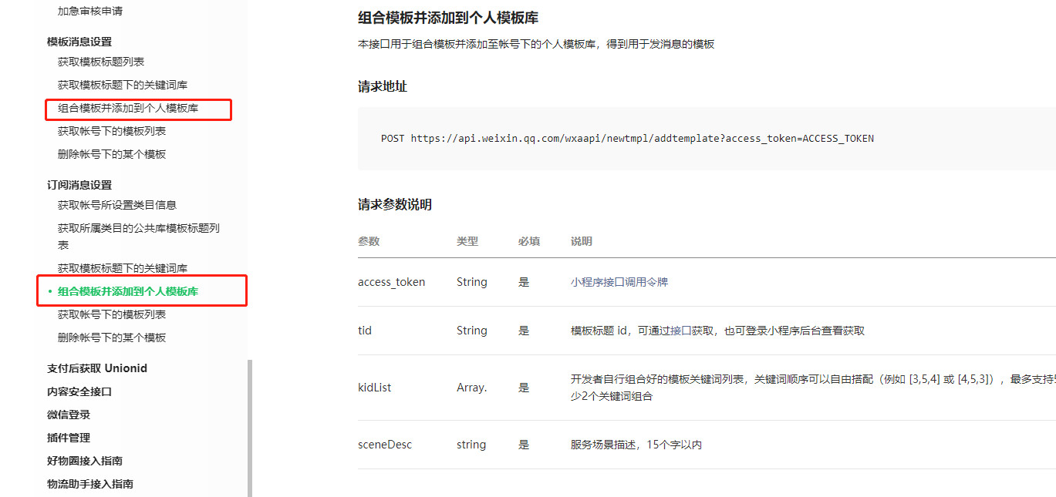Click the 说明 column header
1056x497 pixels.
pyautogui.click(x=582, y=241)
